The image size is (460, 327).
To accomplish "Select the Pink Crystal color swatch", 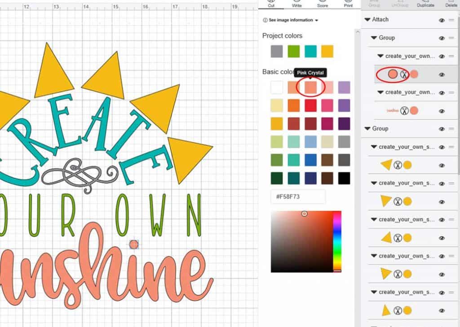I will pos(311,87).
